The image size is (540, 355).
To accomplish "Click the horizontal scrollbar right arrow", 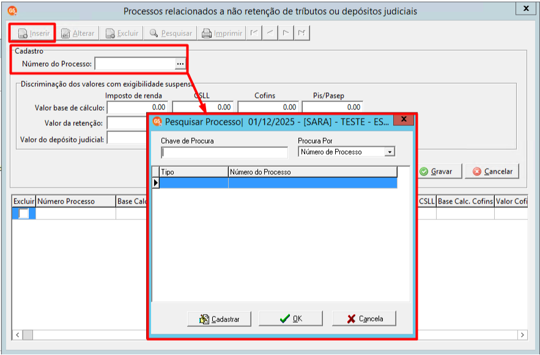I will (522, 335).
